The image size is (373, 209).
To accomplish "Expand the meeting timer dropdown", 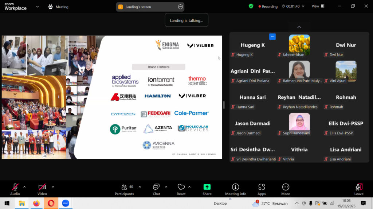I will coord(303,7).
